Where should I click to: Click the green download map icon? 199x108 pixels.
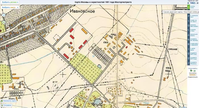[189, 7]
